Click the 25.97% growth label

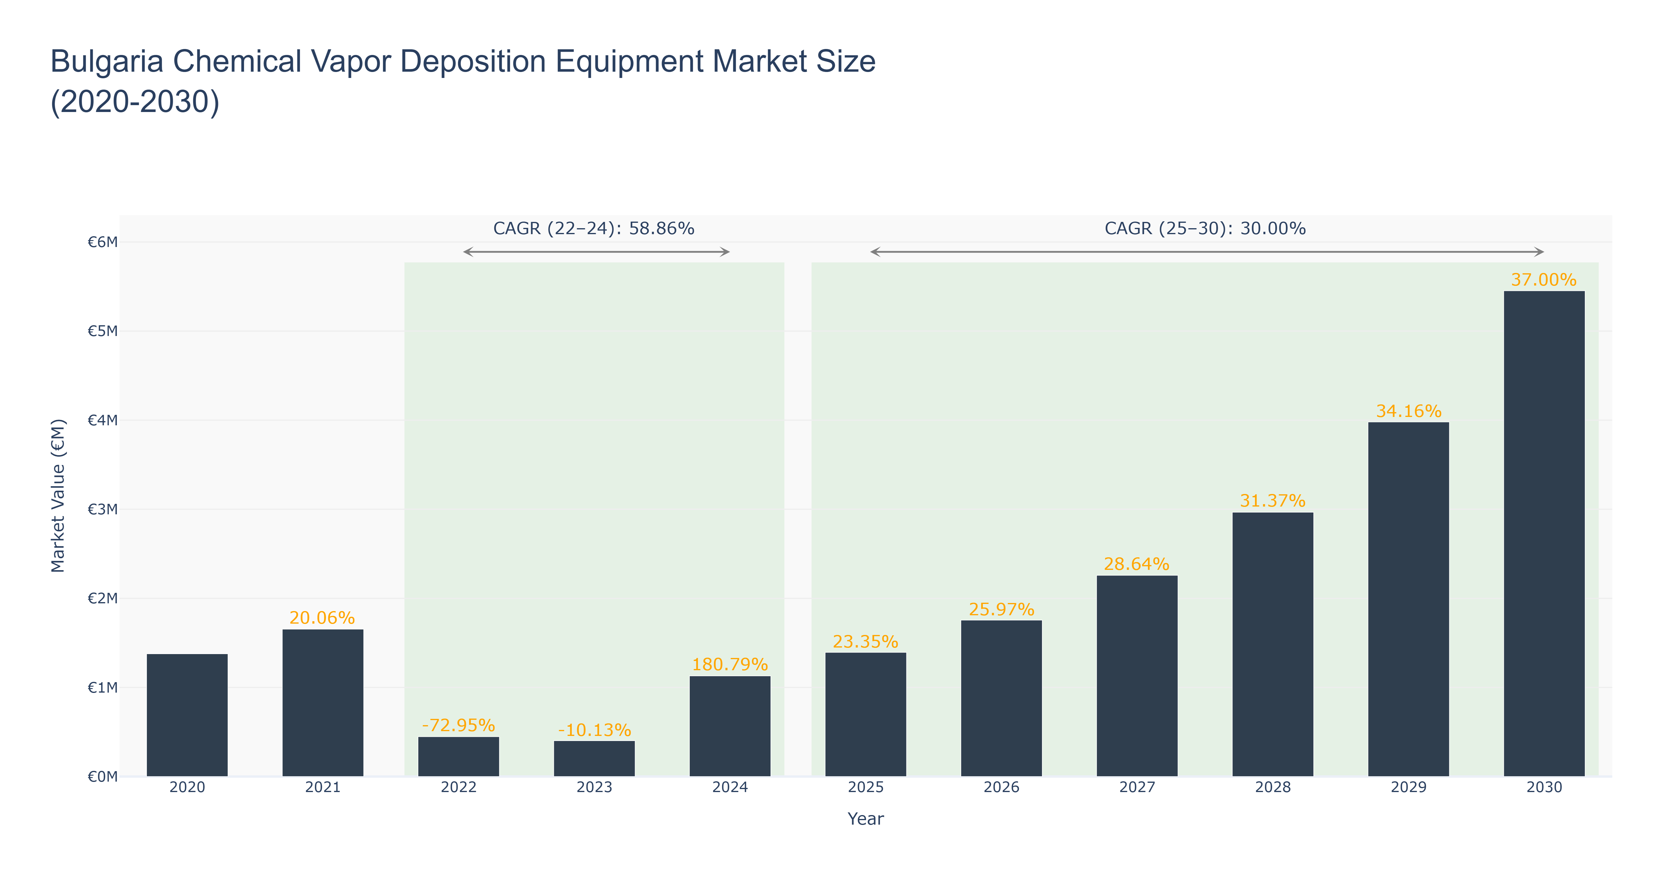[x=1001, y=609]
